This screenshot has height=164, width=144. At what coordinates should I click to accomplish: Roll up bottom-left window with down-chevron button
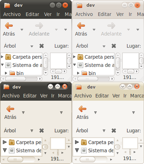[50, 86]
